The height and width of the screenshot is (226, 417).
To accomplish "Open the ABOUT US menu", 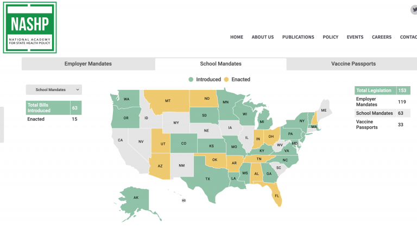I will (263, 37).
